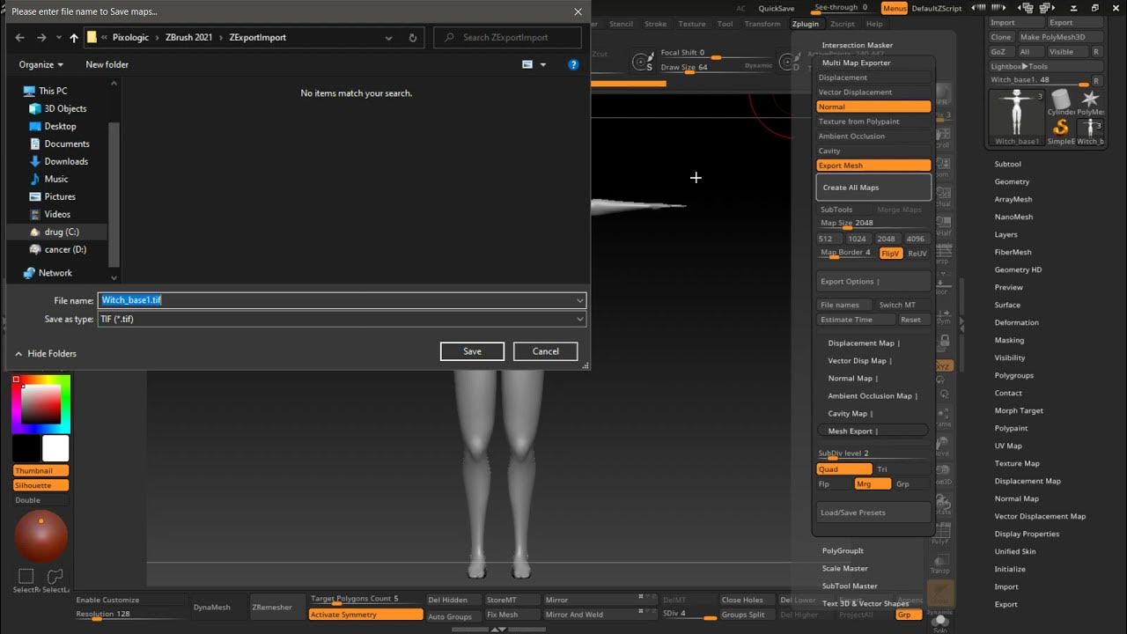Image resolution: width=1127 pixels, height=634 pixels.
Task: Select the drug (C:) drive
Action: click(x=61, y=232)
